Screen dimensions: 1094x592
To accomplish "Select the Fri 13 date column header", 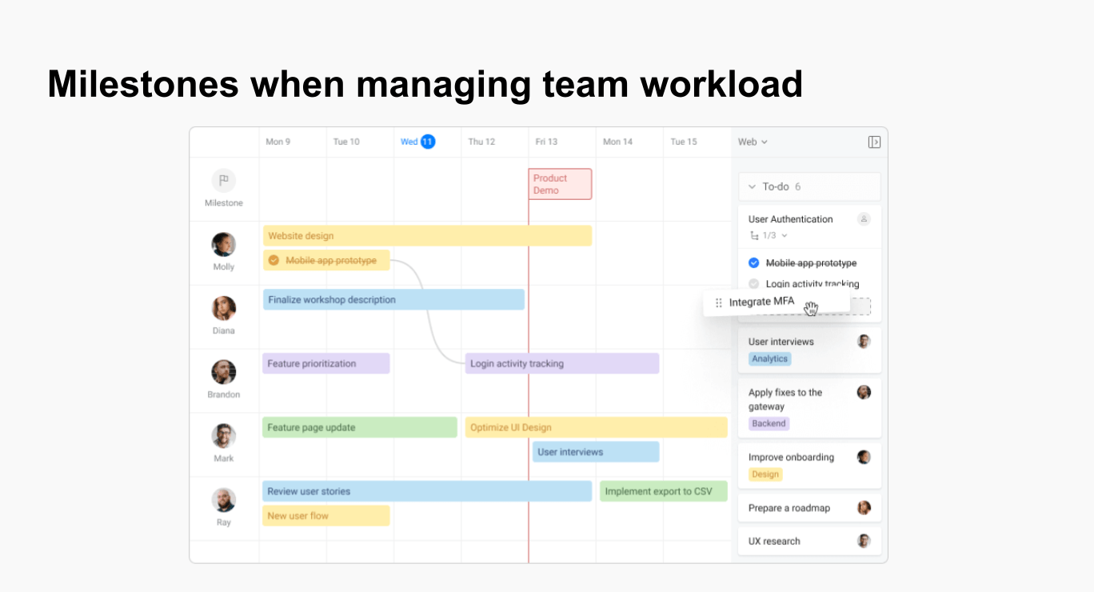I will pos(546,142).
